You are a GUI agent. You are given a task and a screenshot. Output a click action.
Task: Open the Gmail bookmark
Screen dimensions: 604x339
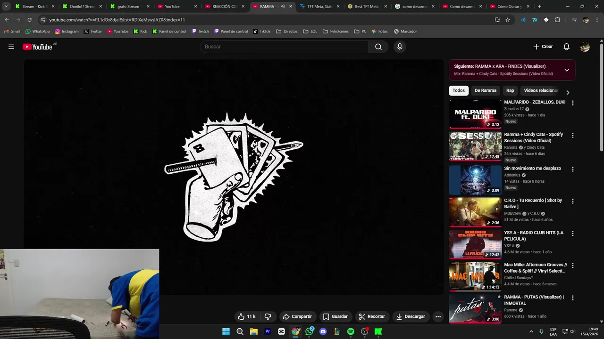click(x=12, y=31)
